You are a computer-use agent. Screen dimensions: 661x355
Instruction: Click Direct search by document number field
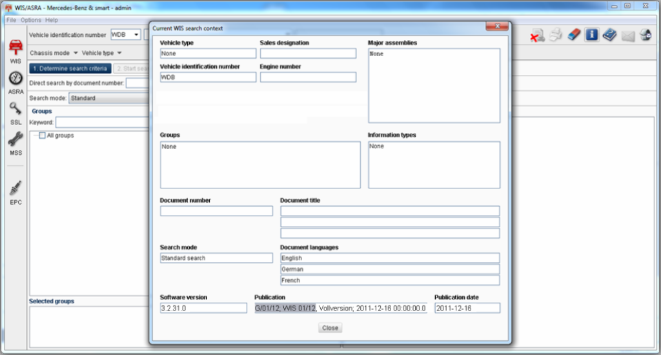[138, 83]
